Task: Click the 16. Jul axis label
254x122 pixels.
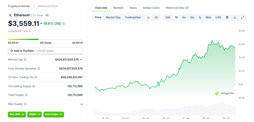Action: pyautogui.click(x=166, y=118)
